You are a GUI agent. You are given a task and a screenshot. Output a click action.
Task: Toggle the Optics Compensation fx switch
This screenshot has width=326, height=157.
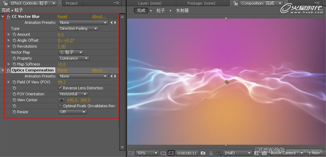pyautogui.click(x=8, y=70)
